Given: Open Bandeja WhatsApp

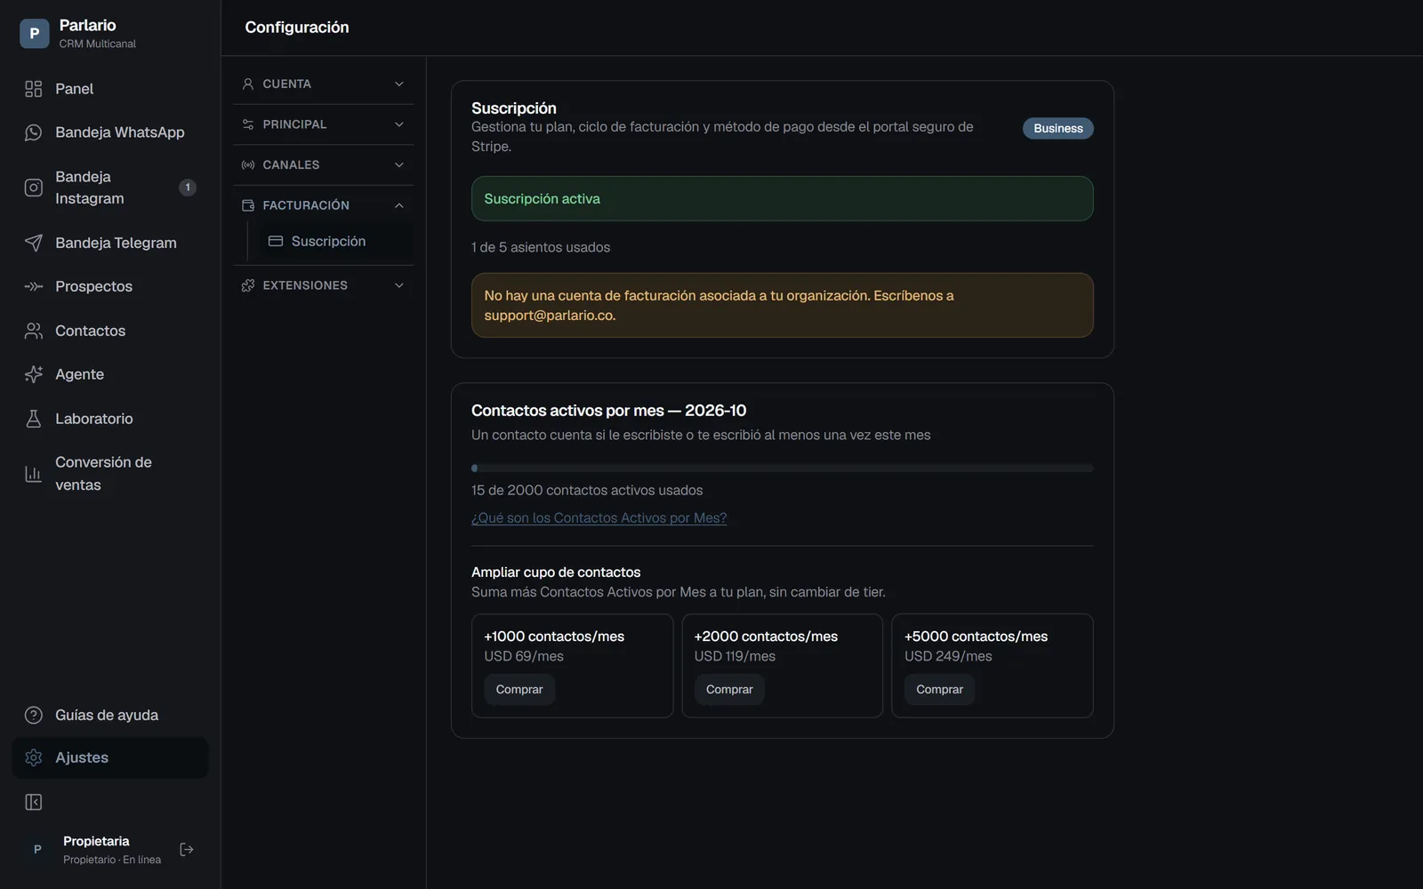Looking at the screenshot, I should (110, 132).
